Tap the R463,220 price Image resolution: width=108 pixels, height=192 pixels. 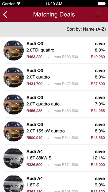pos(34,57)
